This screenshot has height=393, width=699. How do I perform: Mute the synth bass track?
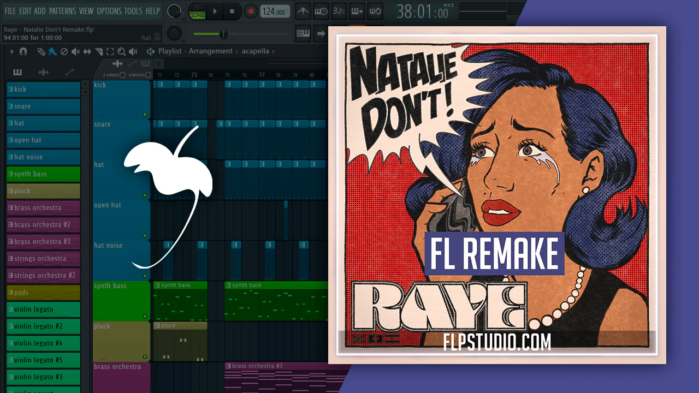click(145, 317)
